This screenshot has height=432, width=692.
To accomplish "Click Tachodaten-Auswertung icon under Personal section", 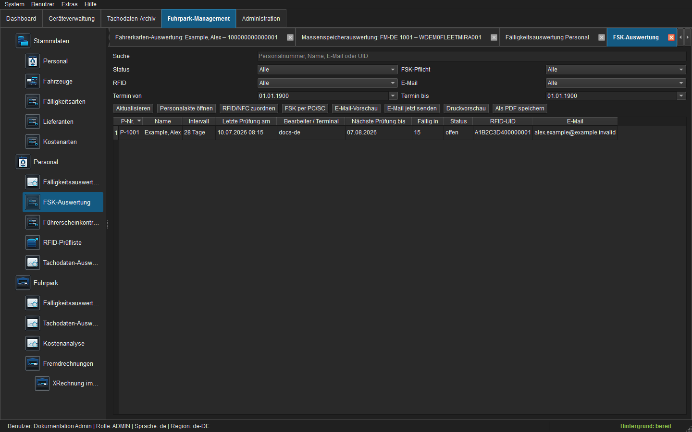I will (33, 263).
